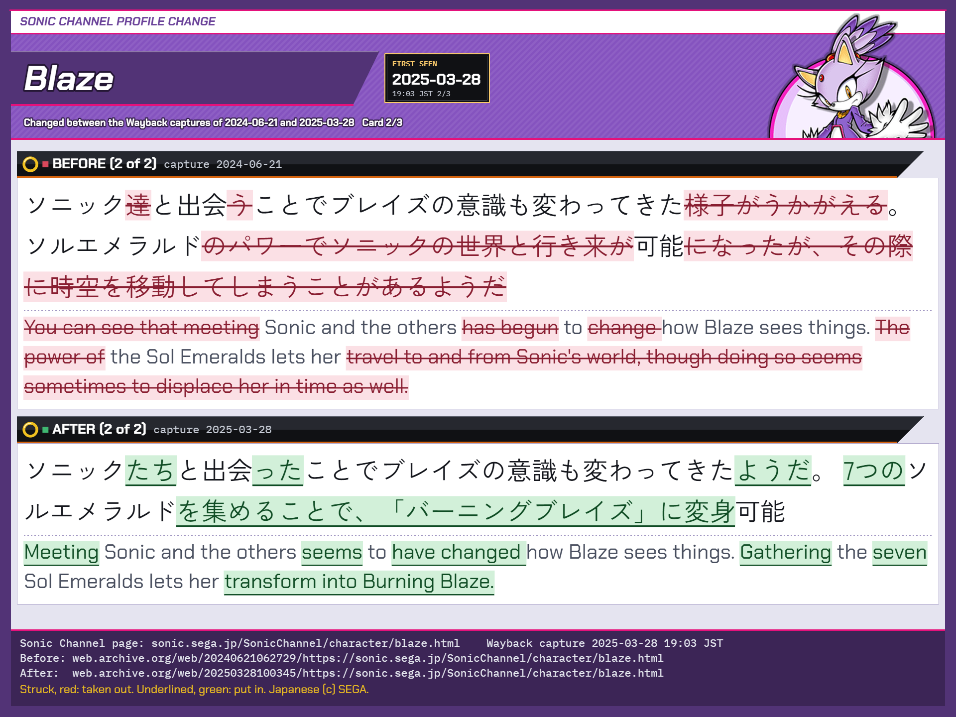The height and width of the screenshot is (717, 956).
Task: Click the struck-out text 'You can see that meeting'
Action: click(141, 328)
